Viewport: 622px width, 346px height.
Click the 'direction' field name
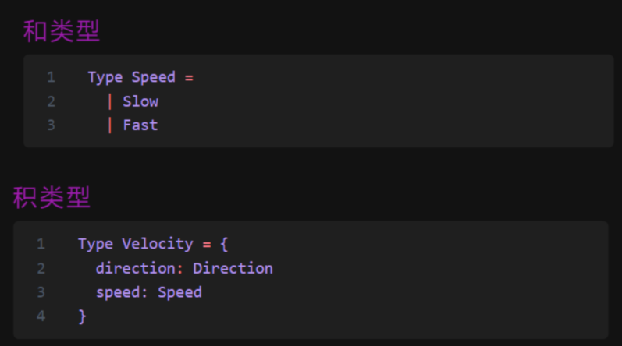(135, 268)
